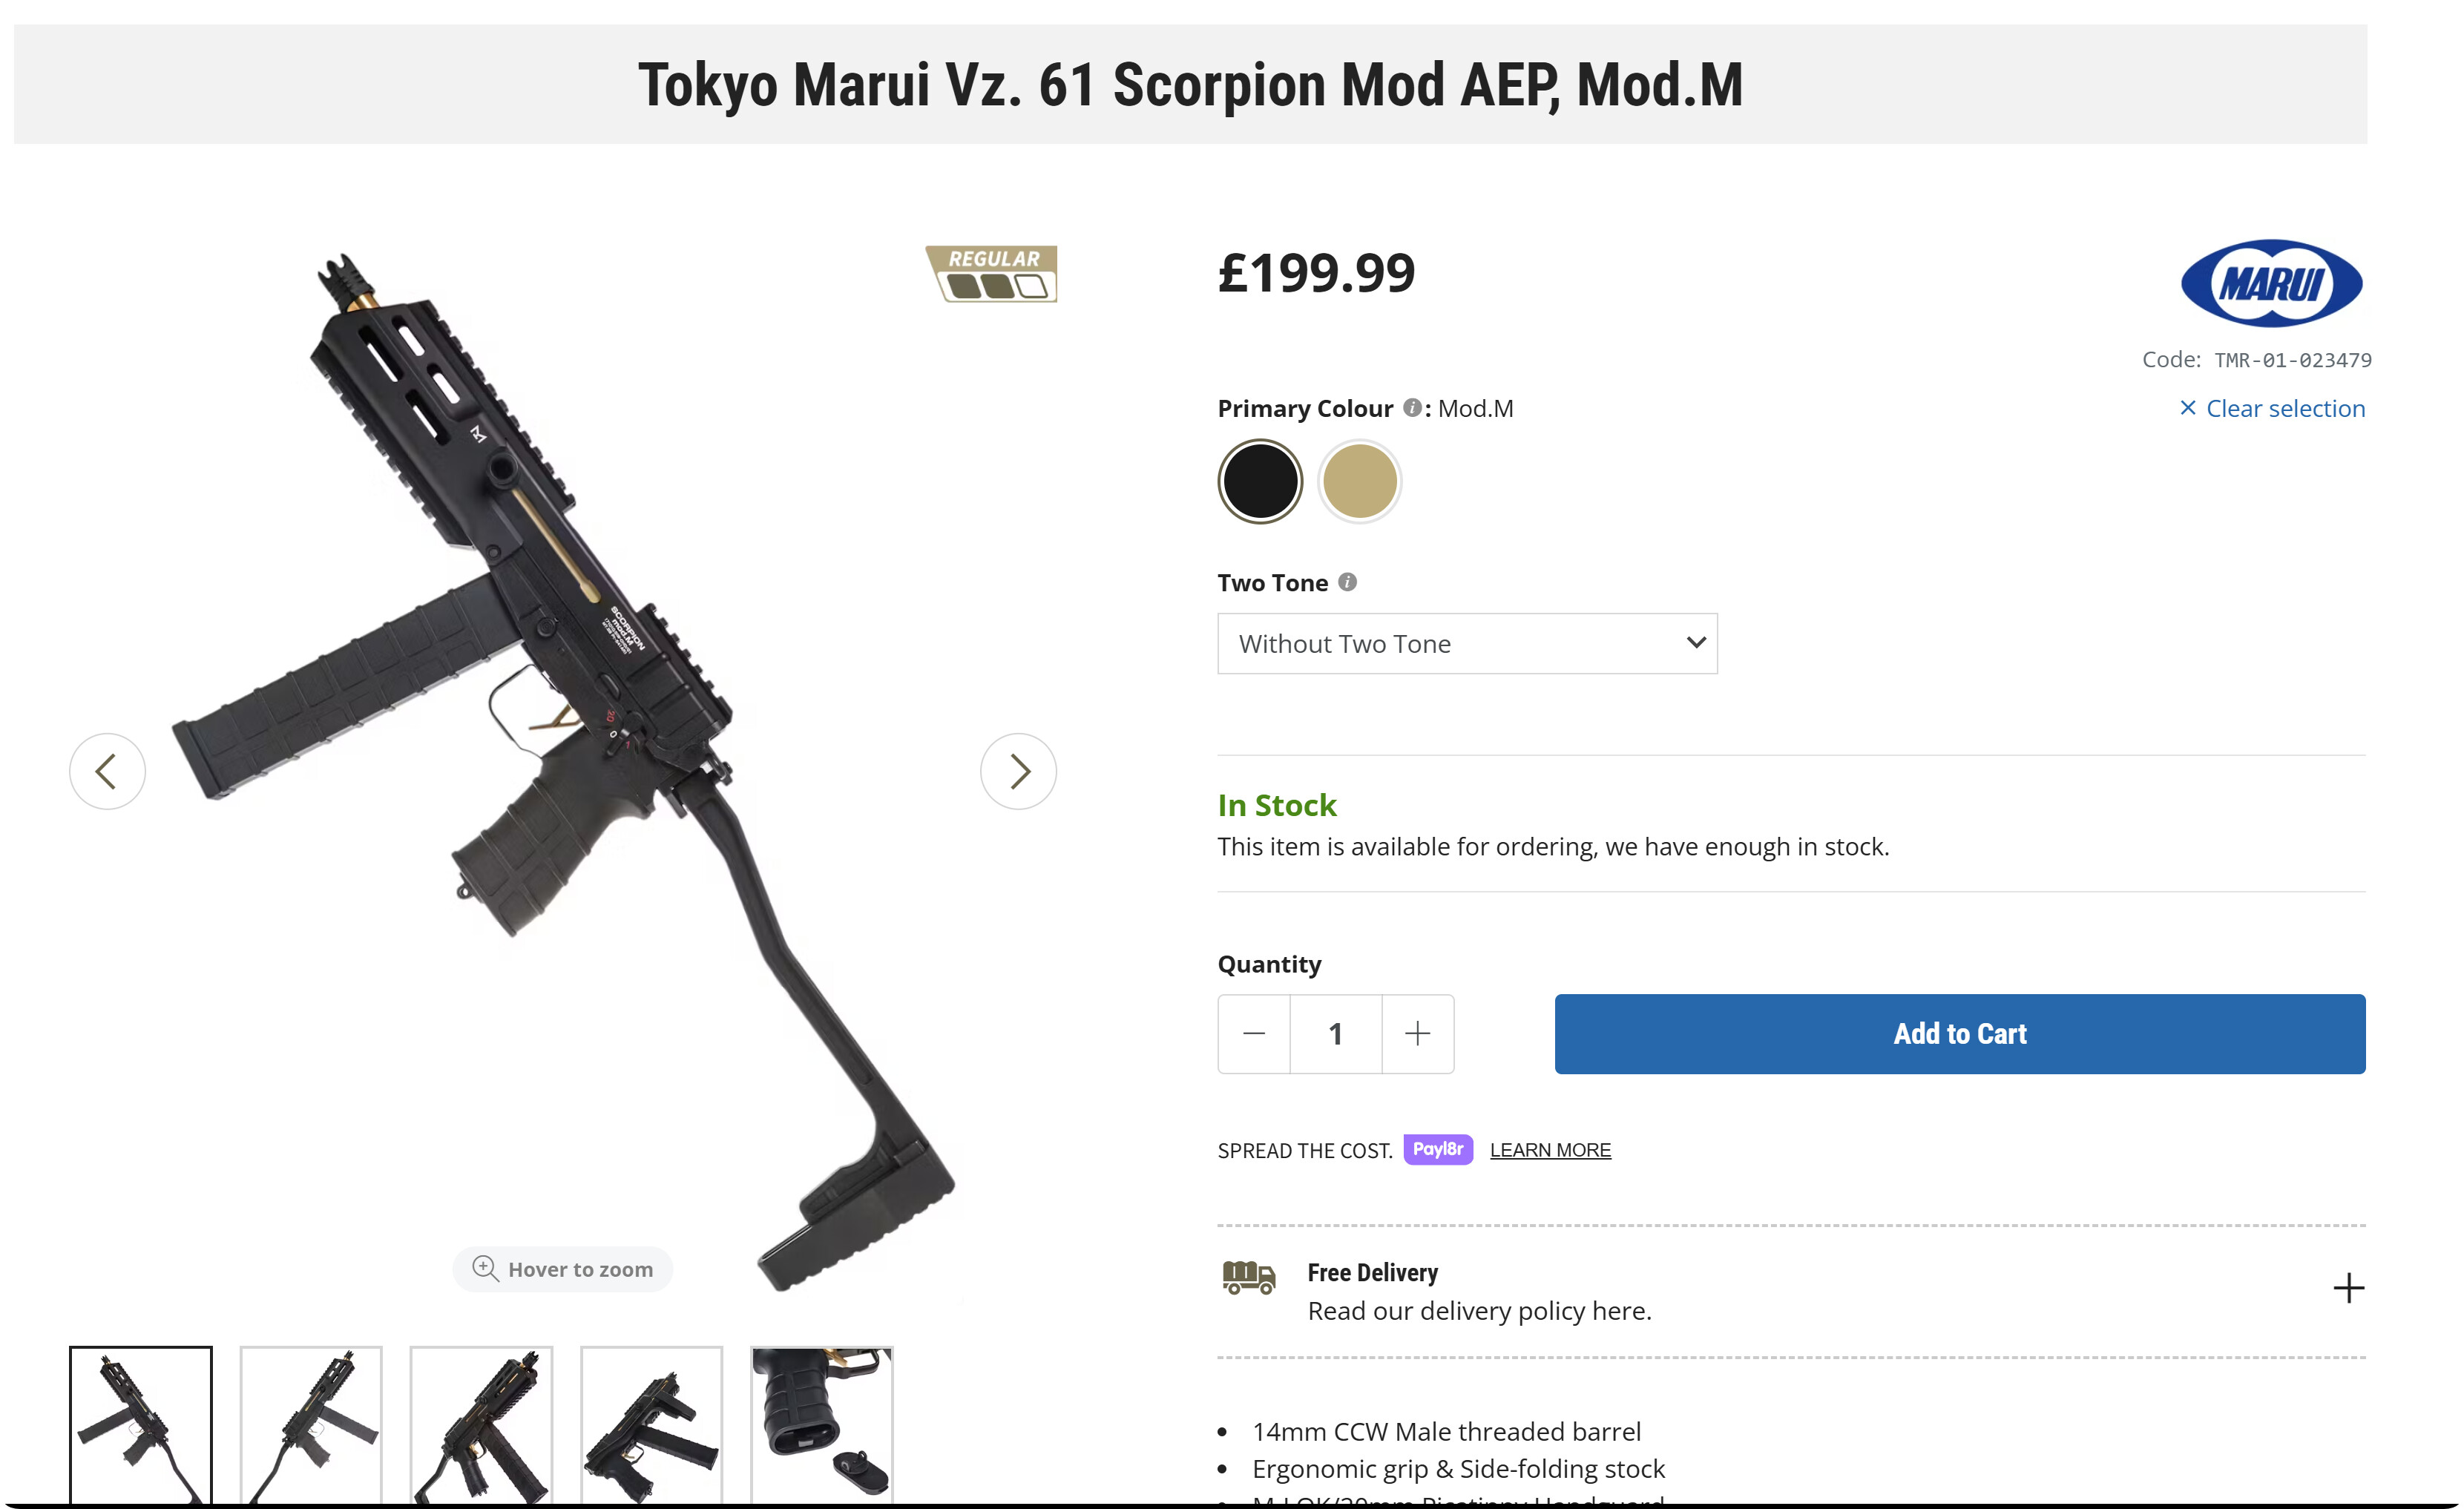Click the Payl8r badge icon
This screenshot has height=1509, width=2464.
point(1437,1149)
